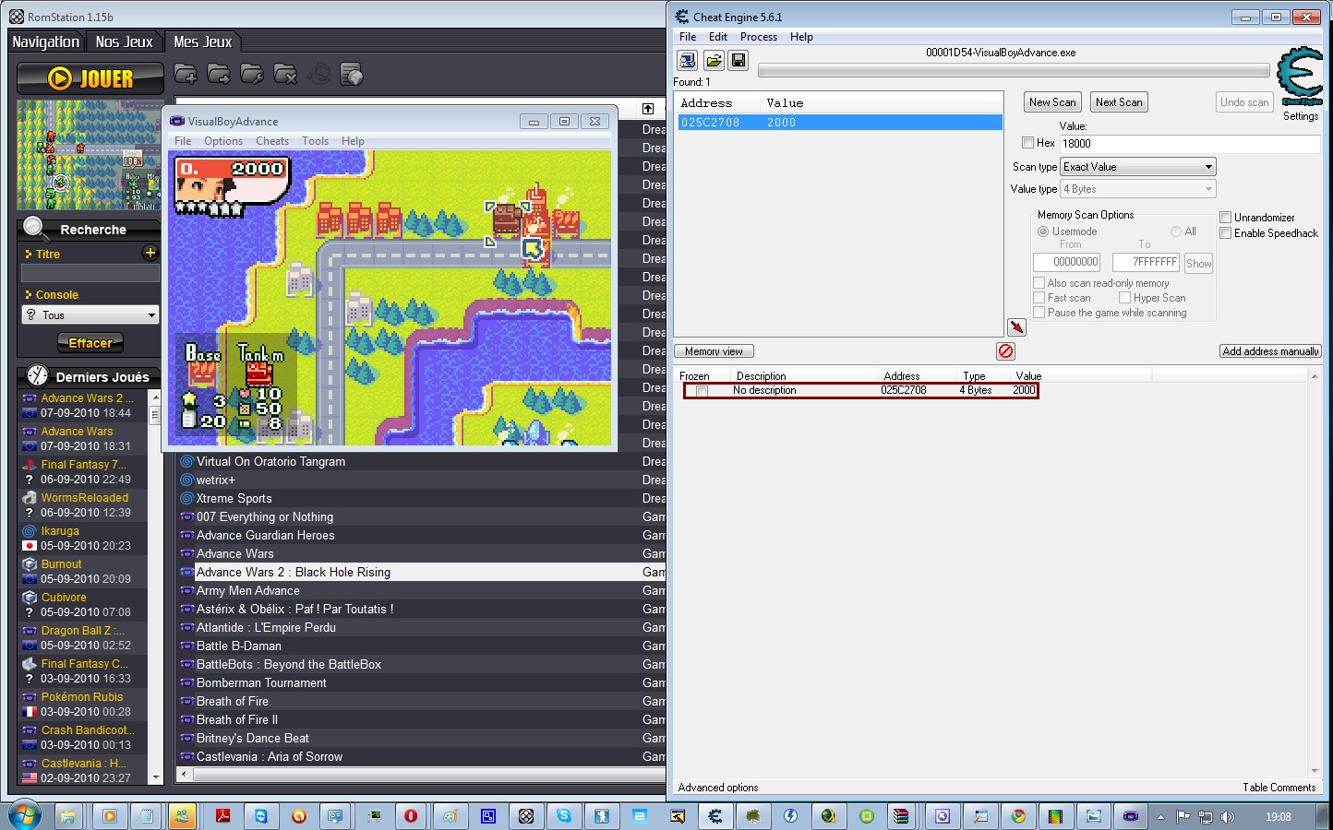The image size is (1333, 830).
Task: Click the Effacer button
Action: pos(90,343)
